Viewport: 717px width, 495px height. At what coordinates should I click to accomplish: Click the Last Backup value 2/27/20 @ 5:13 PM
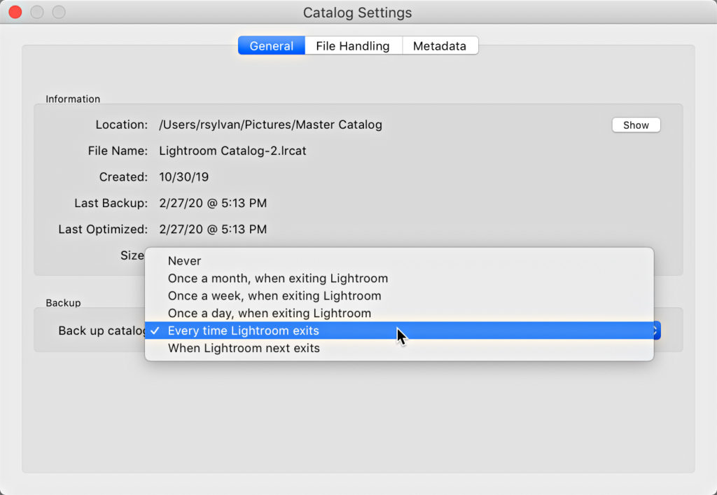pyautogui.click(x=213, y=203)
